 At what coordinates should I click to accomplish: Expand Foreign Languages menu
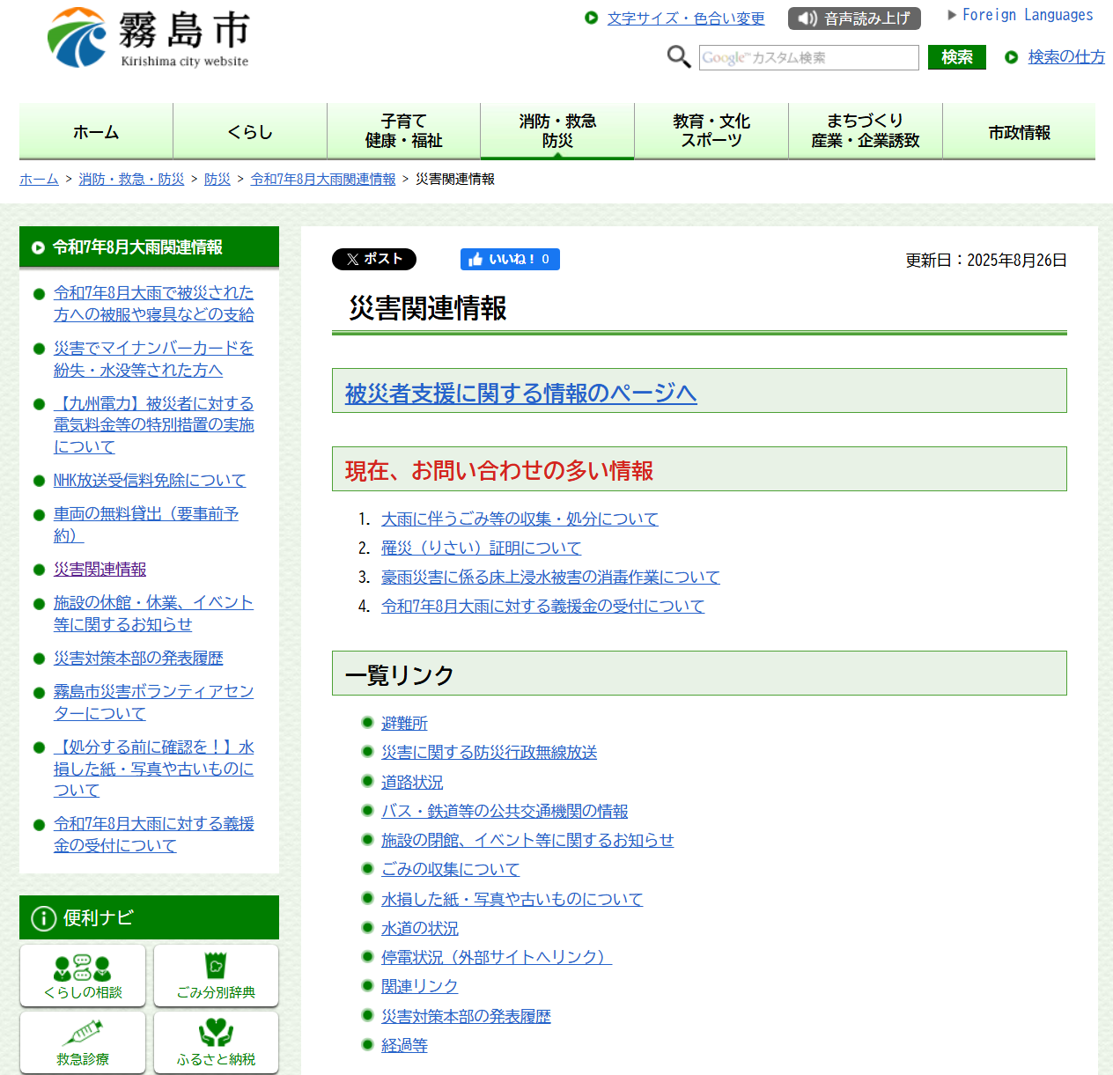1021,15
